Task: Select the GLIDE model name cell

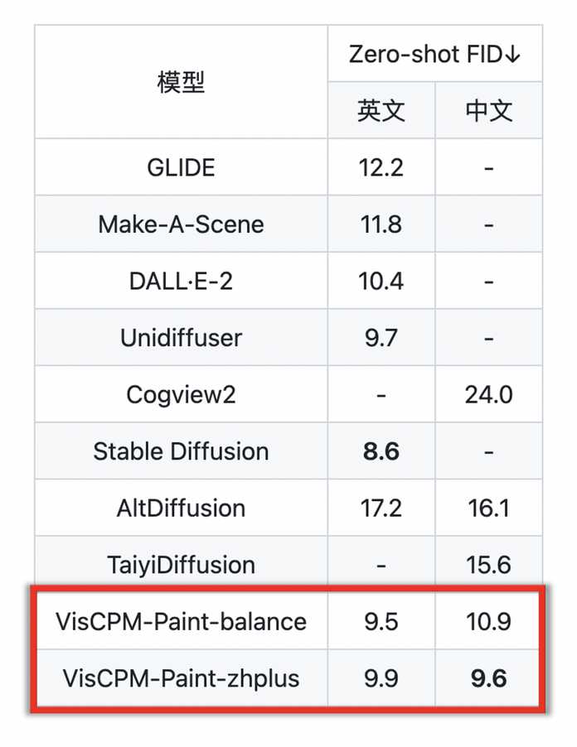Action: point(182,167)
